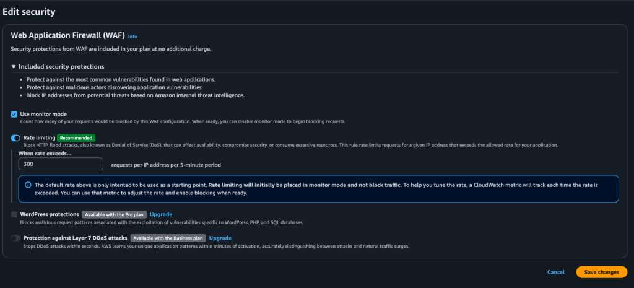Click the Web Application Firewall (WAF) title

click(67, 36)
